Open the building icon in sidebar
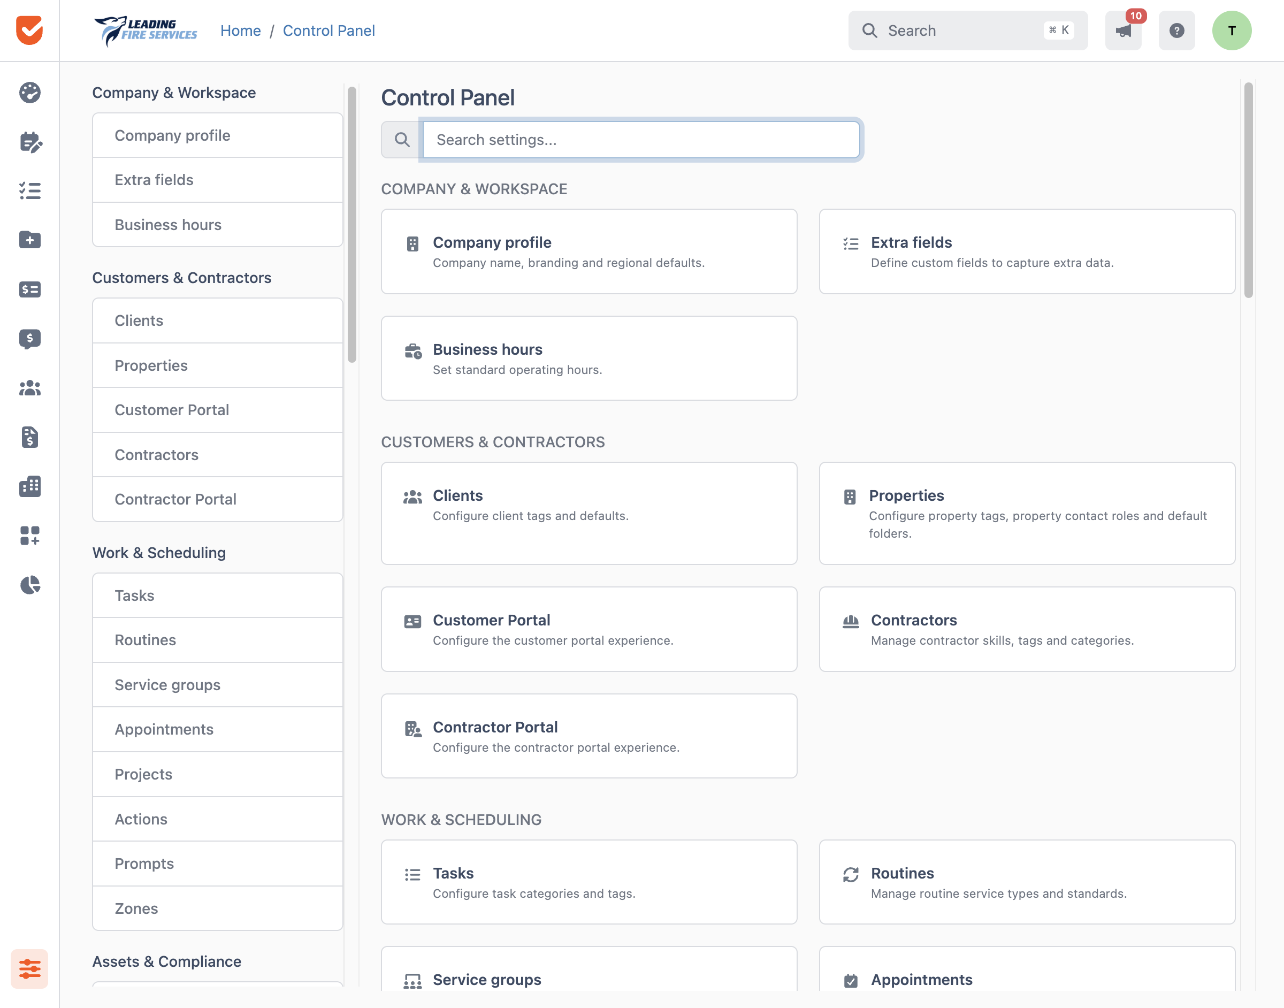 (29, 486)
